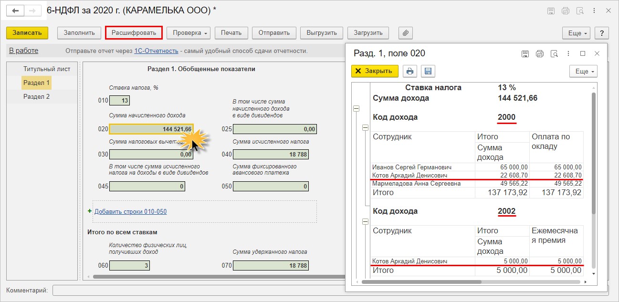
Task: Select field 060 number of individuals
Action: coord(128,265)
